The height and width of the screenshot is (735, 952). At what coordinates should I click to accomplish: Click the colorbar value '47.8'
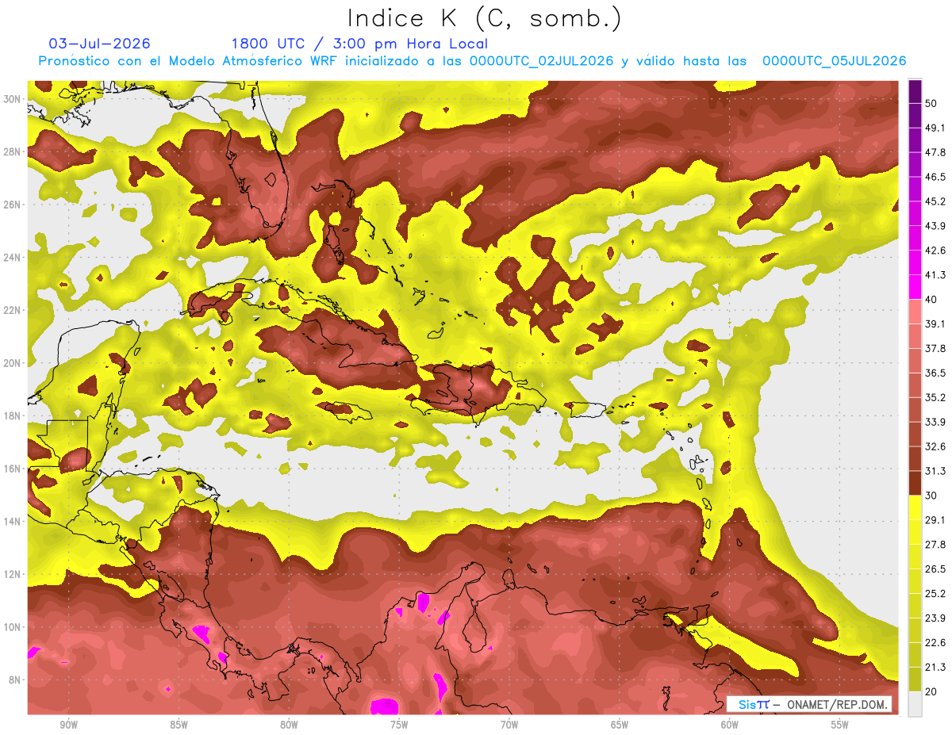point(935,152)
